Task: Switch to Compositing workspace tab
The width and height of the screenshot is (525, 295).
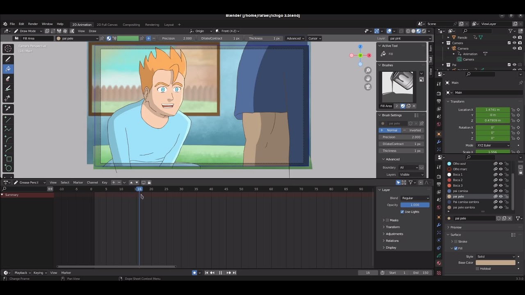Action: [131, 25]
